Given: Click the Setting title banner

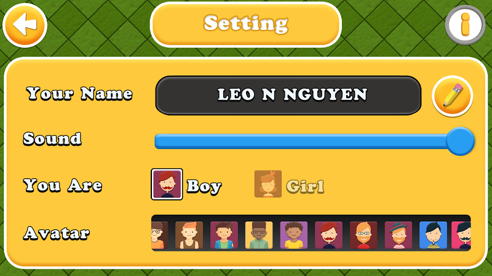Looking at the screenshot, I should pos(245,25).
